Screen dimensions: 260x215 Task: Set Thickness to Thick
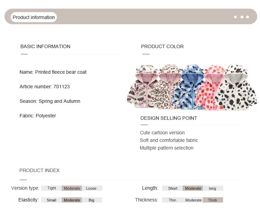[213, 200]
